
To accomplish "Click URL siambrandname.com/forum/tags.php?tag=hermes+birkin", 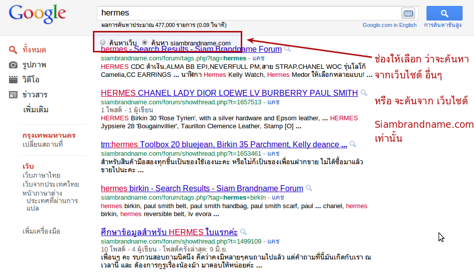I will click(183, 198).
